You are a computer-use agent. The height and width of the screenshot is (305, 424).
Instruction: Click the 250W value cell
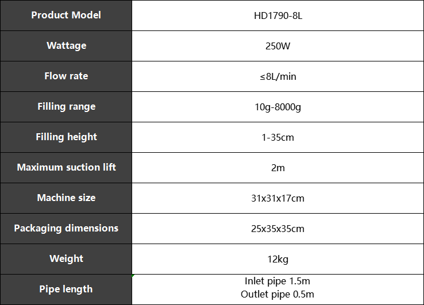click(277, 46)
